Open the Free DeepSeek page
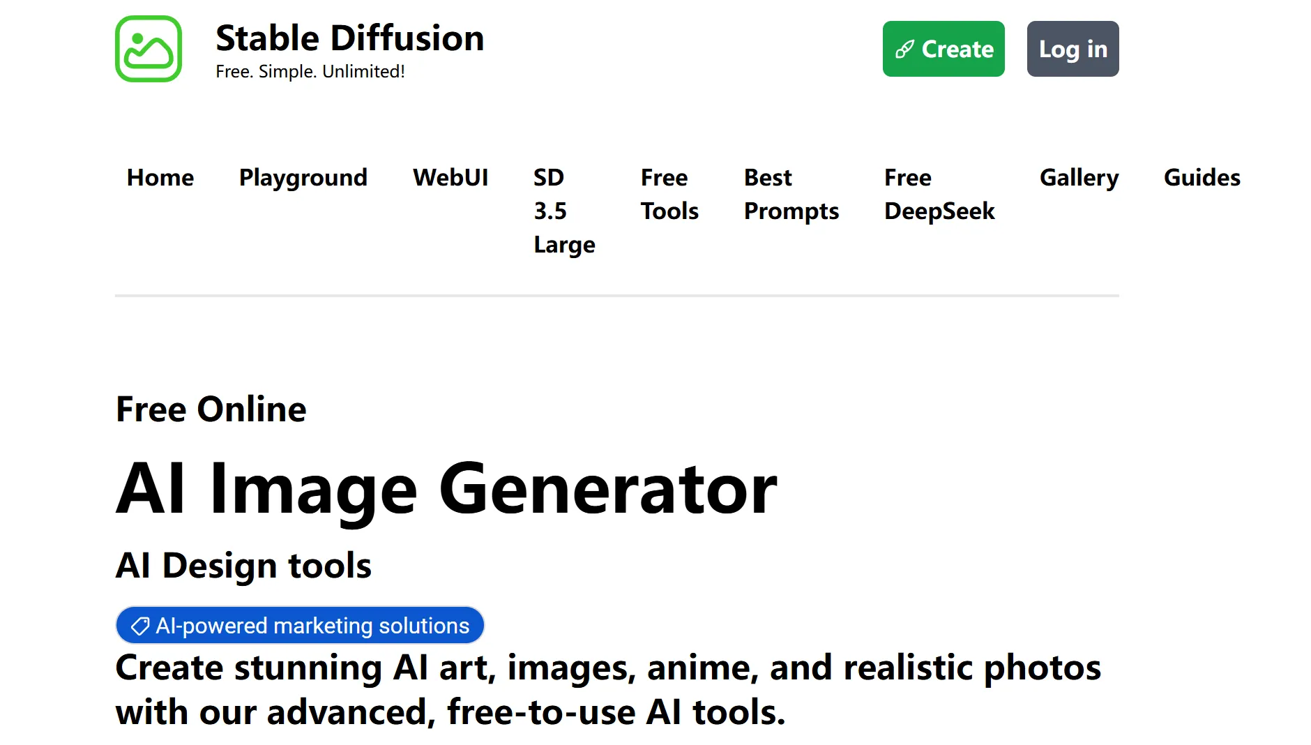 (x=939, y=194)
